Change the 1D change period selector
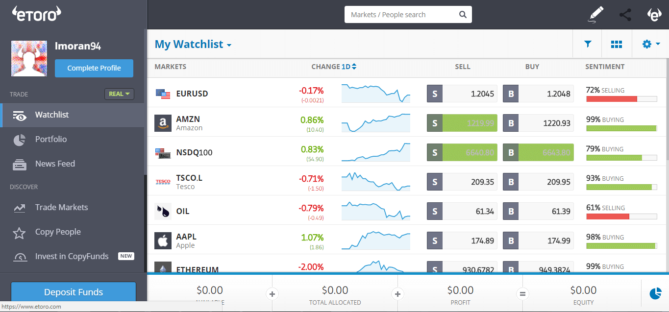Image resolution: width=669 pixels, height=312 pixels. pos(349,67)
